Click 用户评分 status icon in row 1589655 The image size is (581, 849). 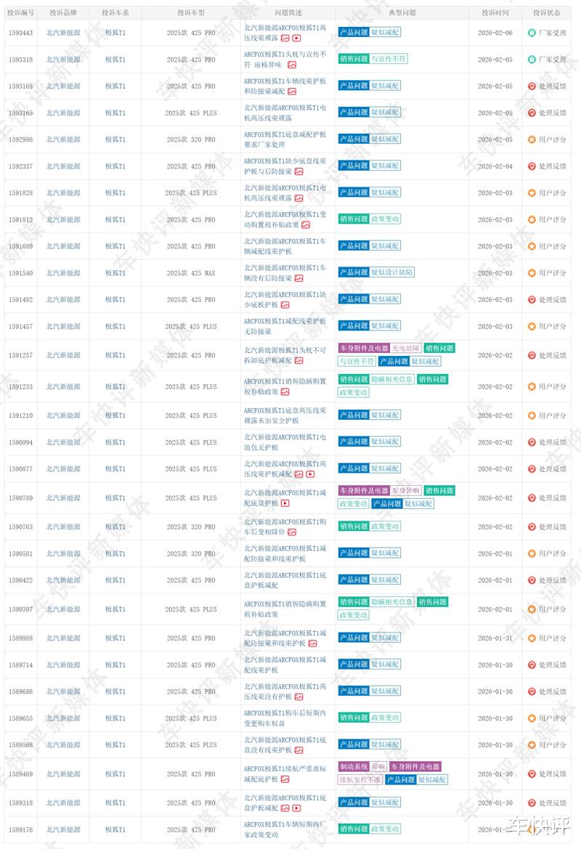tap(532, 718)
